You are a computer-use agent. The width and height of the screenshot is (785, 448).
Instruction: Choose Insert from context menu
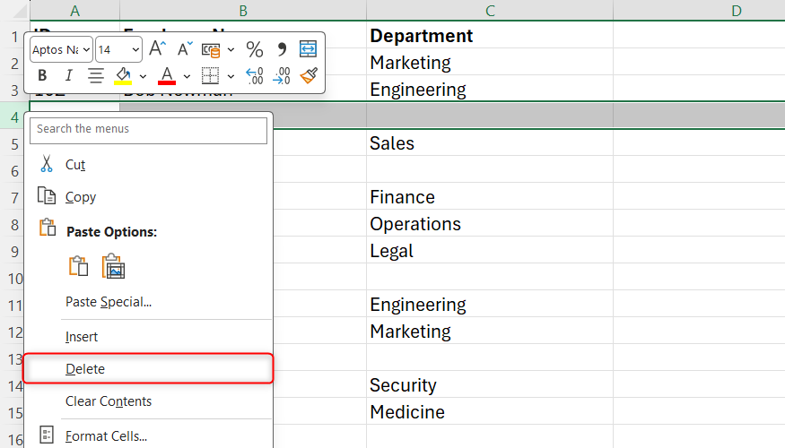[148, 337]
